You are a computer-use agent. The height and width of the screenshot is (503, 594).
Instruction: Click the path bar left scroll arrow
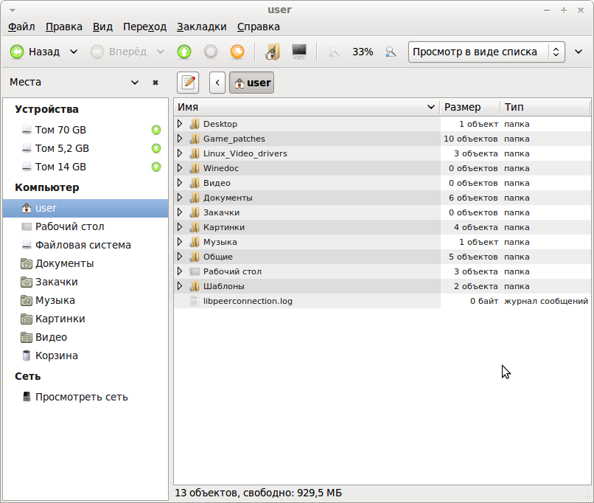pyautogui.click(x=217, y=83)
